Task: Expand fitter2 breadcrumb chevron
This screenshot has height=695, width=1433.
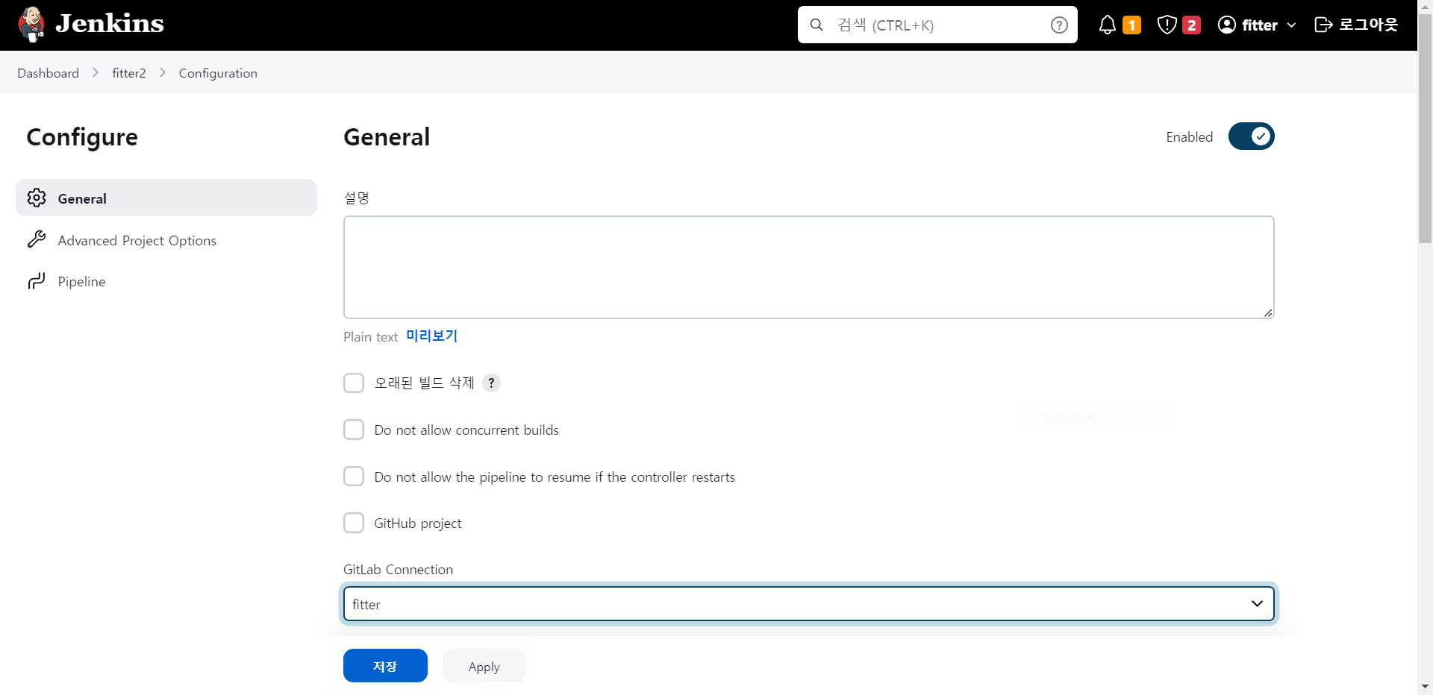Action: point(163,72)
